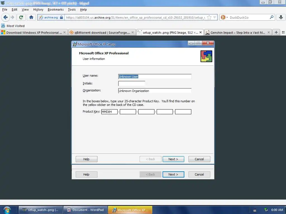Open the browser Help menu

click(x=83, y=9)
